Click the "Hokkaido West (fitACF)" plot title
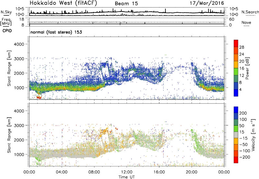Screen dimensions: 259x179 pos(63,3)
